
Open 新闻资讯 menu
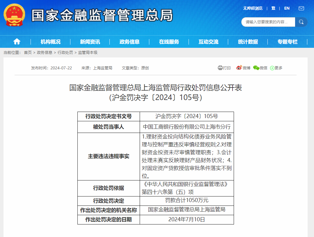[x=90, y=42]
